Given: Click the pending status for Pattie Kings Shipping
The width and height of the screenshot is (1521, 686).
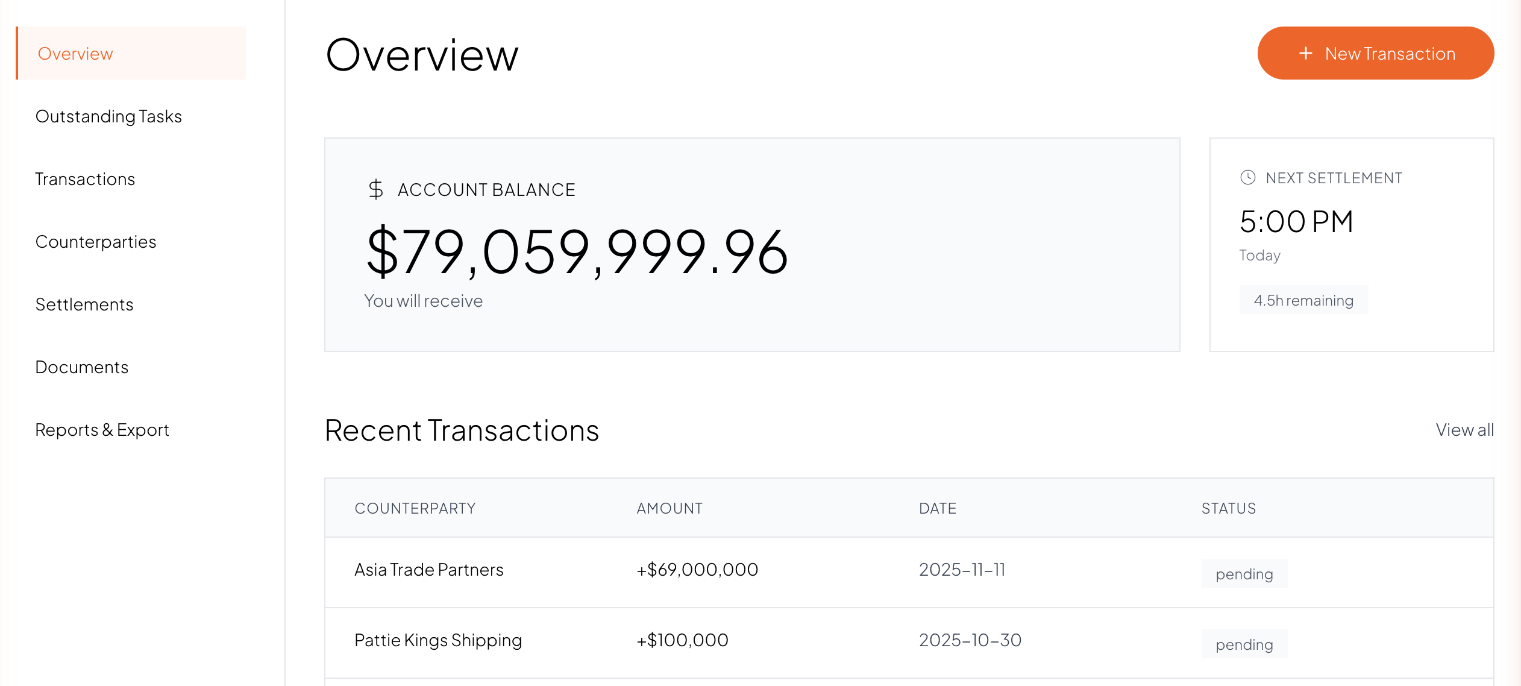Looking at the screenshot, I should point(1244,644).
